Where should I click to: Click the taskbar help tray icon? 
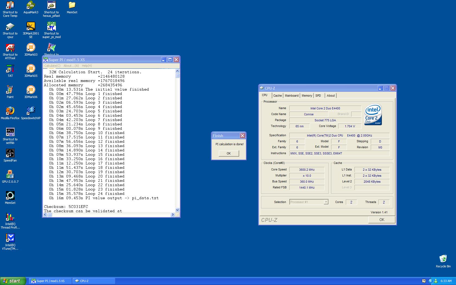[424, 281]
